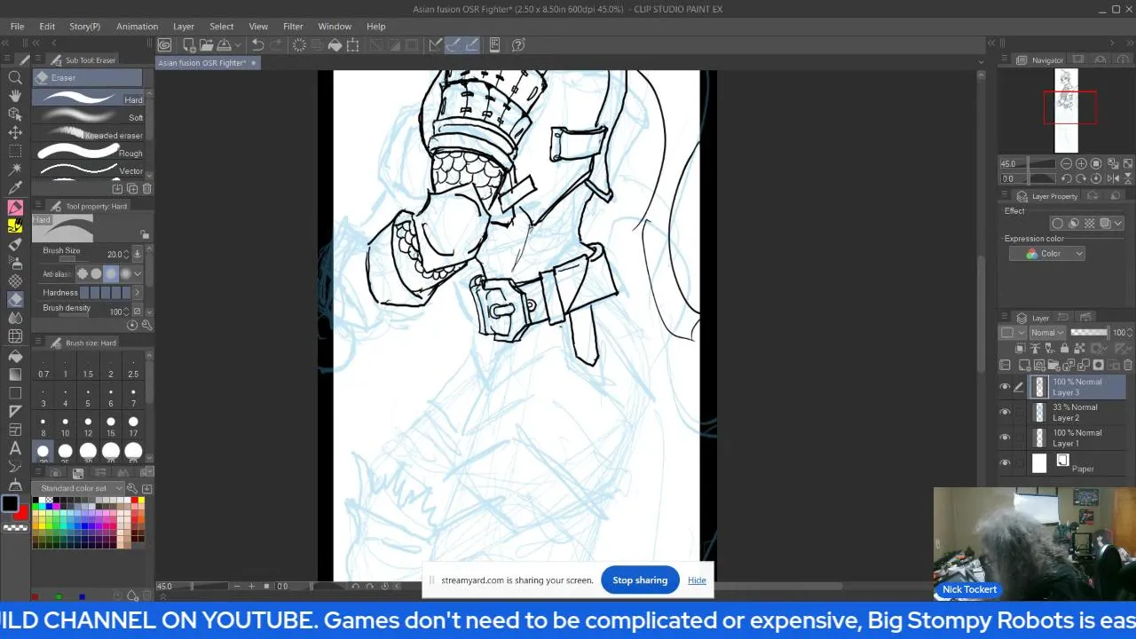Image resolution: width=1136 pixels, height=639 pixels.
Task: Open the Expression color dropdown
Action: (x=1047, y=254)
